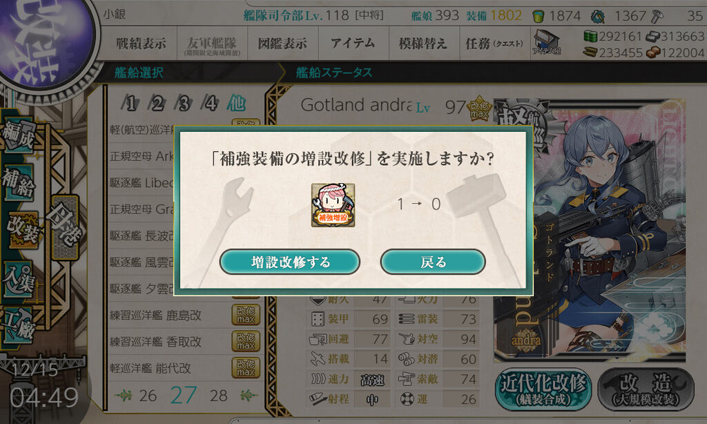
Task: Click the 改装 refit sidebar icon
Action: (x=21, y=231)
